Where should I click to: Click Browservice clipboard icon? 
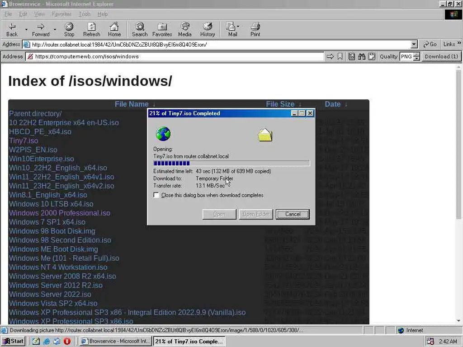pos(372,56)
